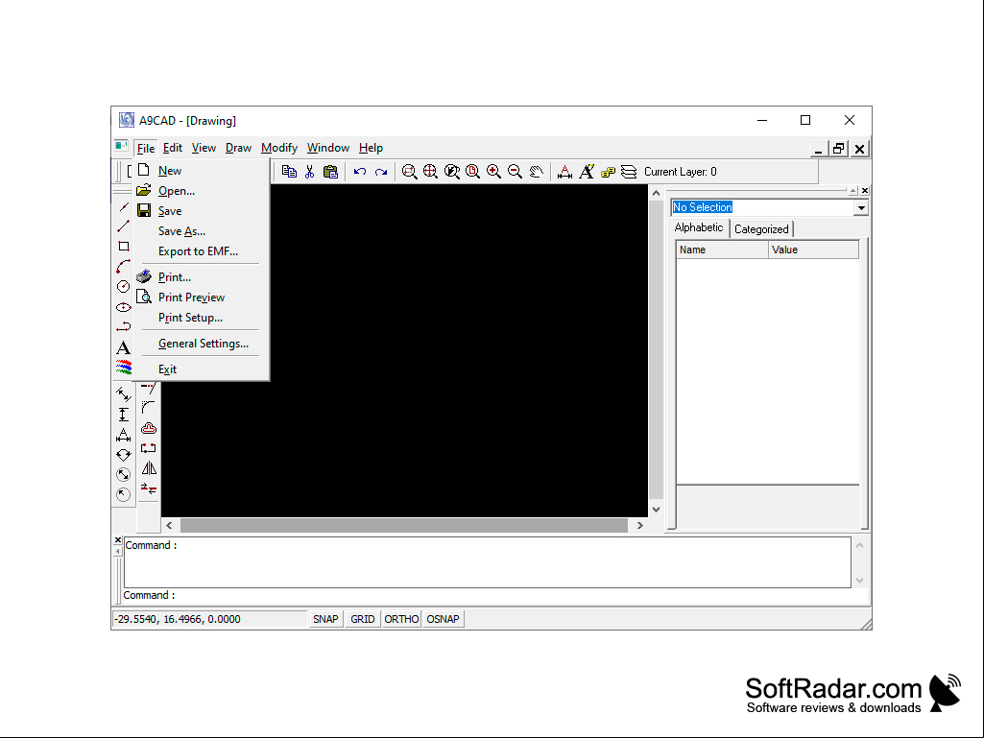The height and width of the screenshot is (738, 984).
Task: Toggle SNAP mode in status bar
Action: click(325, 619)
